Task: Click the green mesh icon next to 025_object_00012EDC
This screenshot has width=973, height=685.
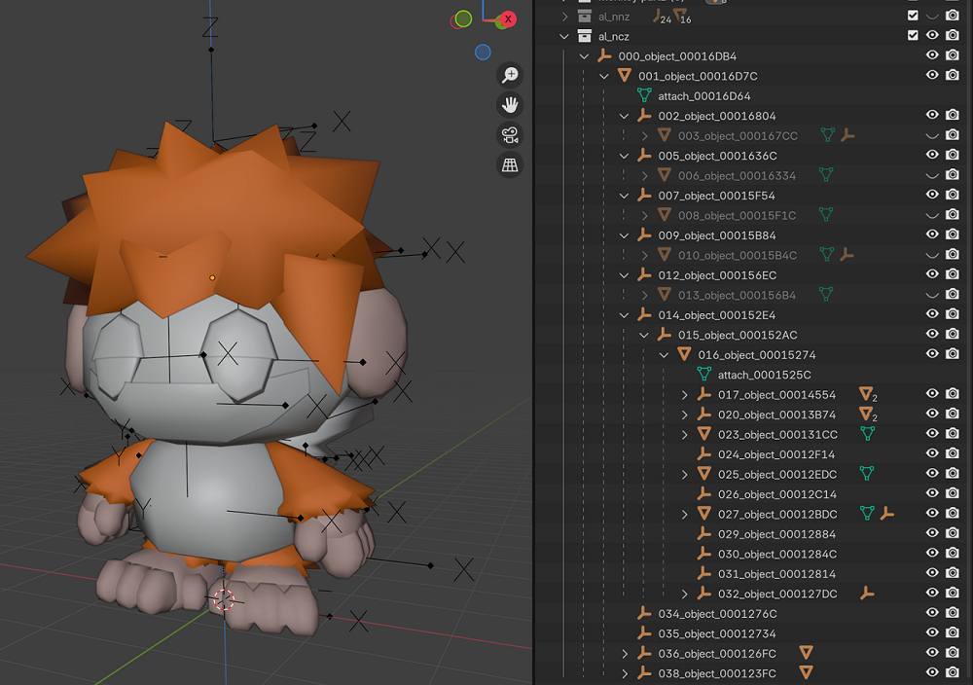Action: [866, 474]
